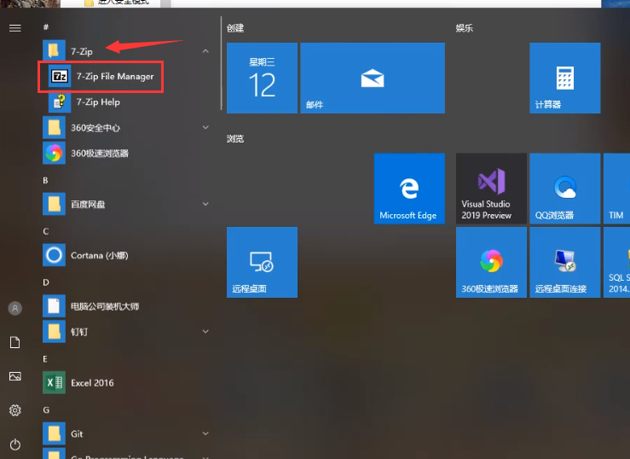Click the E letter header
The height and width of the screenshot is (459, 630).
coord(45,359)
